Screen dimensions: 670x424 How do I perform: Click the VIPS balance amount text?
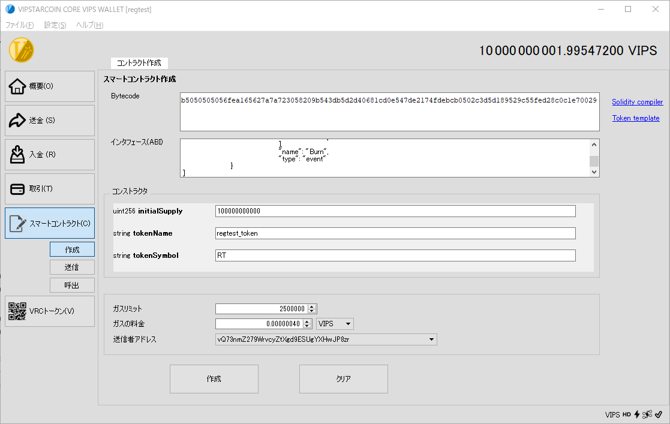tap(568, 50)
